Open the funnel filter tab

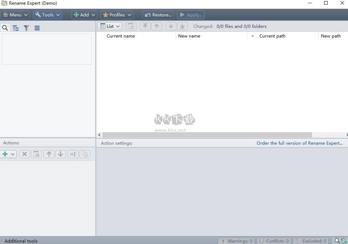(26, 28)
